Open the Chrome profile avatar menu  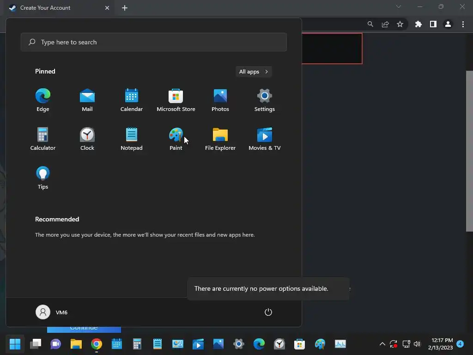tap(448, 24)
